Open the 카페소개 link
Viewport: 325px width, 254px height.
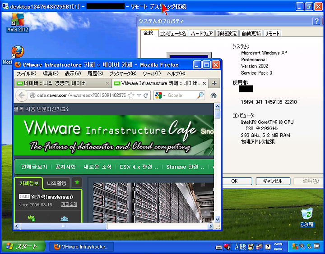click(69, 204)
